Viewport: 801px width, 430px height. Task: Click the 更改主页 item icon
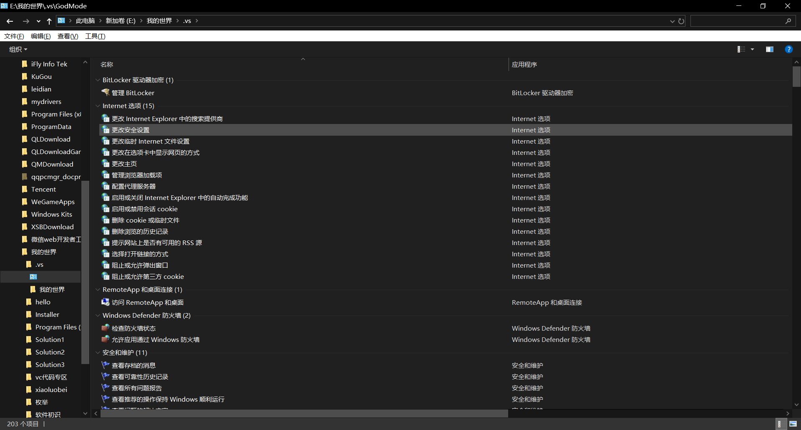(106, 164)
